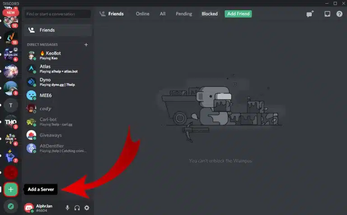Switch to the Online friends tab

[143, 14]
